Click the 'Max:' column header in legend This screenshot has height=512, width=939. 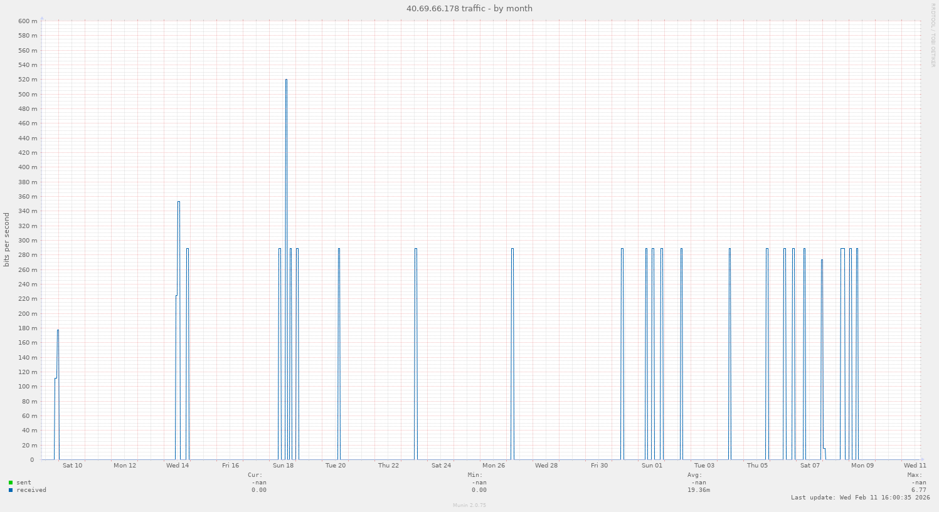pyautogui.click(x=915, y=475)
